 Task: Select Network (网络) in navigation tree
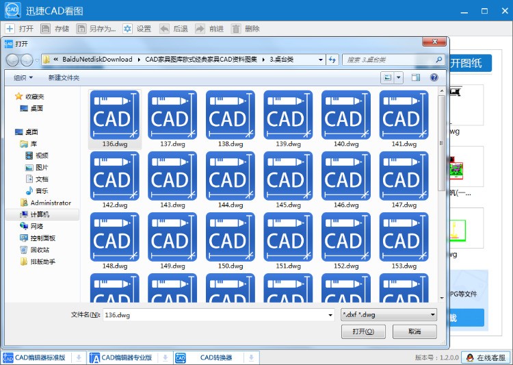(31, 226)
